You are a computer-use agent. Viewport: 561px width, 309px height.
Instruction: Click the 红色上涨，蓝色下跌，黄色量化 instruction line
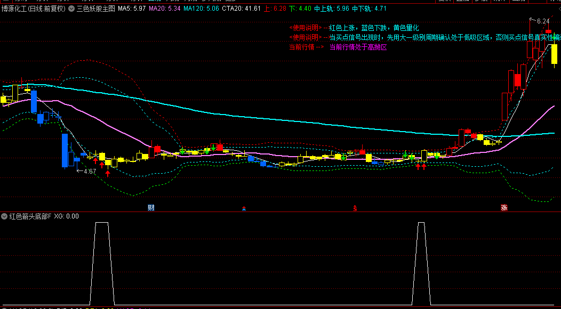coord(374,28)
